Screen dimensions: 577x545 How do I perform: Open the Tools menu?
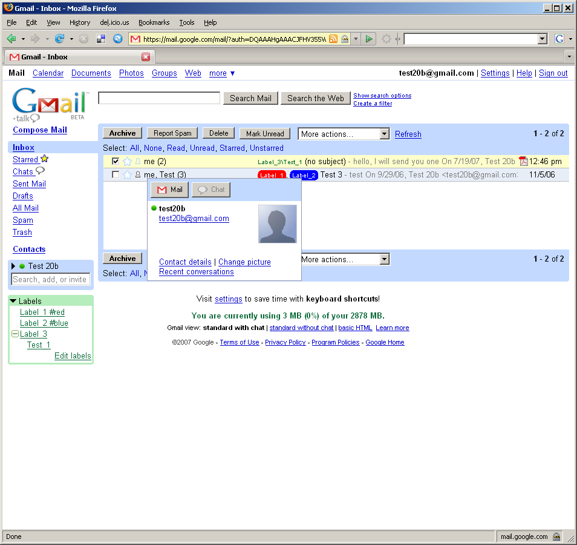(x=186, y=22)
